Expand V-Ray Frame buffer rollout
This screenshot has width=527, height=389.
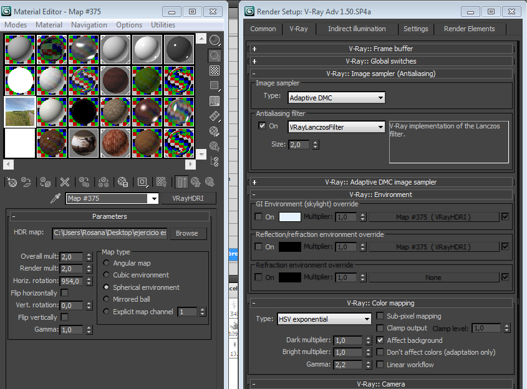380,49
